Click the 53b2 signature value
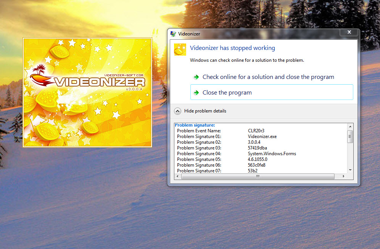 (x=253, y=171)
